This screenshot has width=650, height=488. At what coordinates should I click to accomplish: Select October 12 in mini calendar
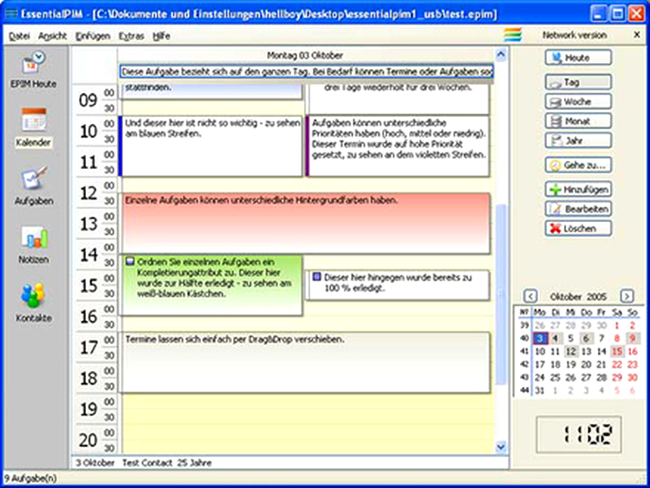[x=570, y=352]
